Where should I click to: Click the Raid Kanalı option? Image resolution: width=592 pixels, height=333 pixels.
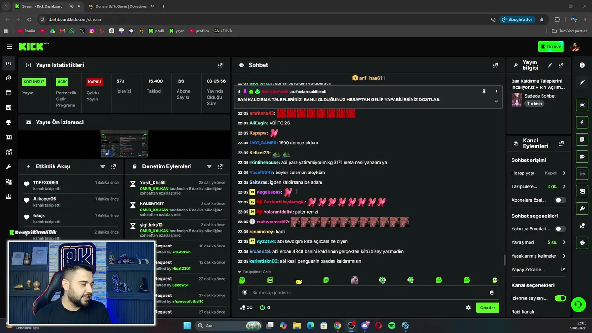pos(523,312)
